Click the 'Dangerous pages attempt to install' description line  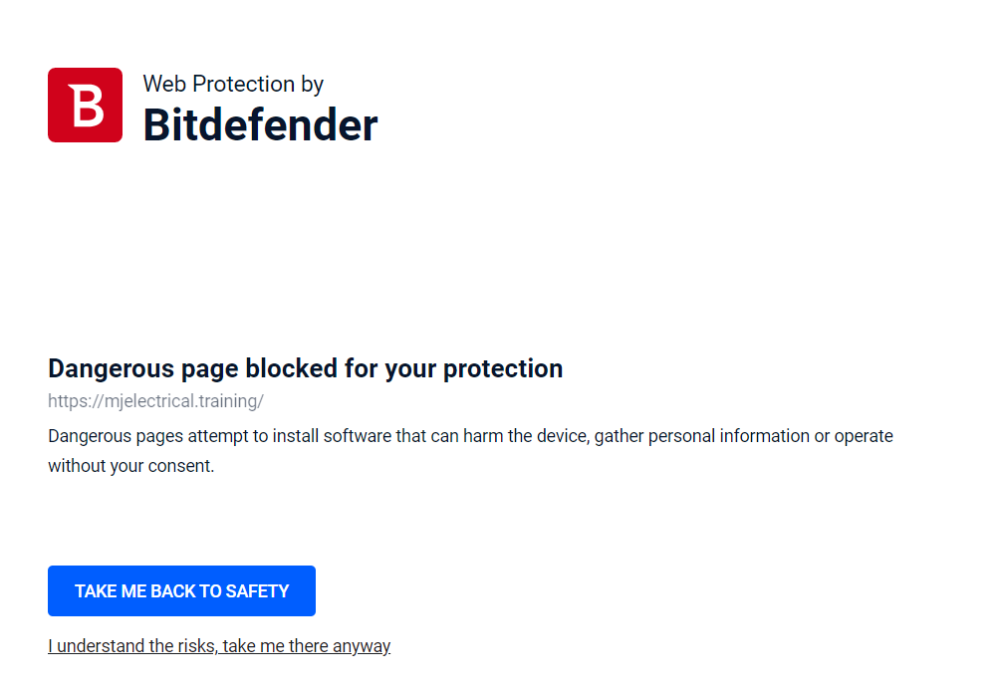[x=470, y=436]
